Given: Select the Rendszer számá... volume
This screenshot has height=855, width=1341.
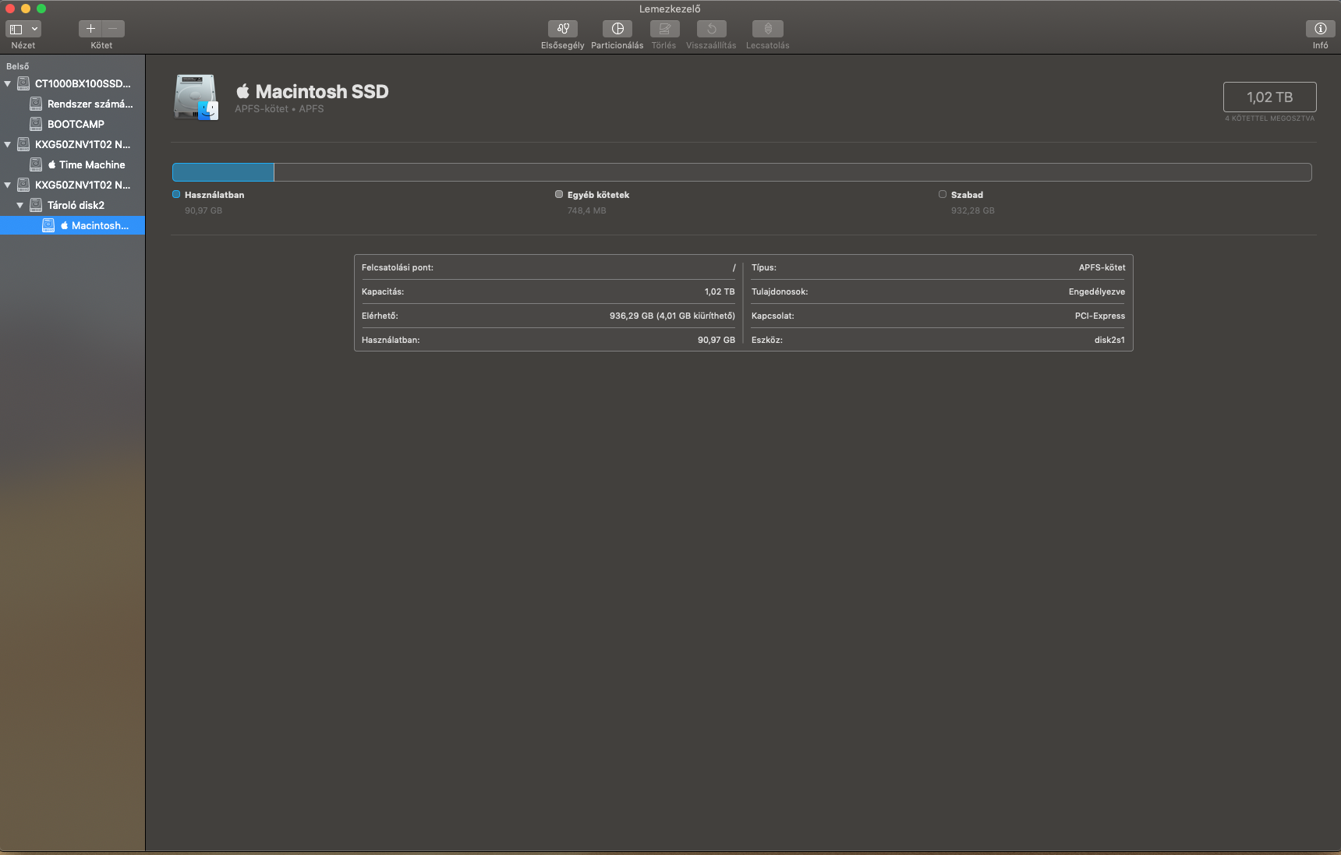Looking at the screenshot, I should tap(73, 104).
